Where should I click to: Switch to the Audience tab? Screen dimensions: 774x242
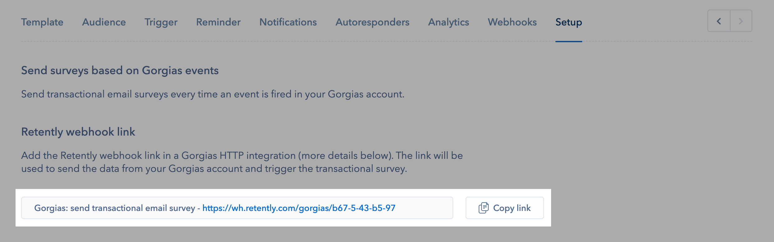click(x=104, y=22)
